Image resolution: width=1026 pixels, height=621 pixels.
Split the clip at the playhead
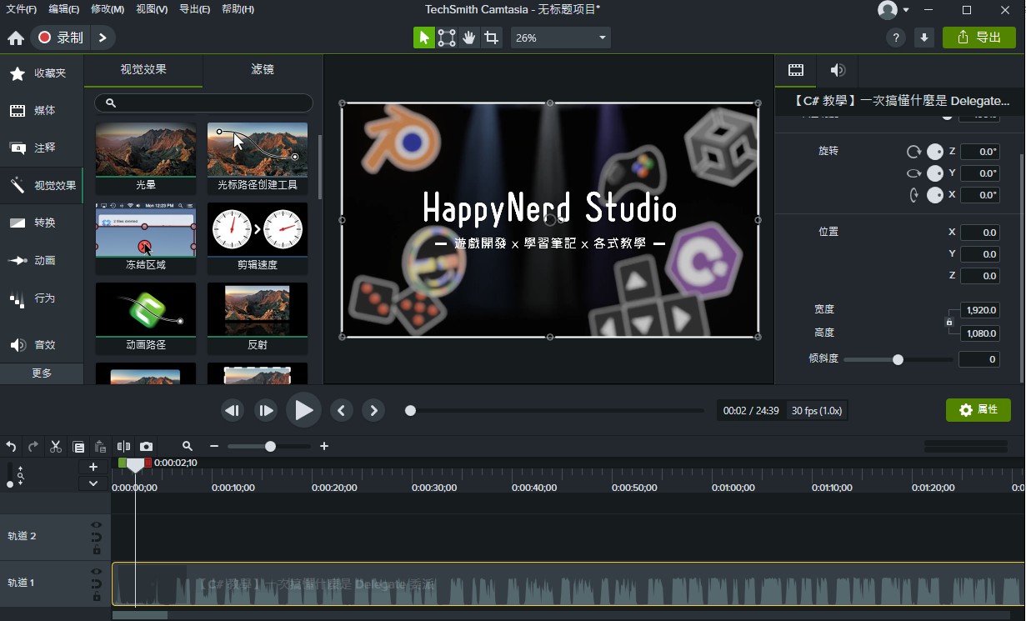click(124, 447)
